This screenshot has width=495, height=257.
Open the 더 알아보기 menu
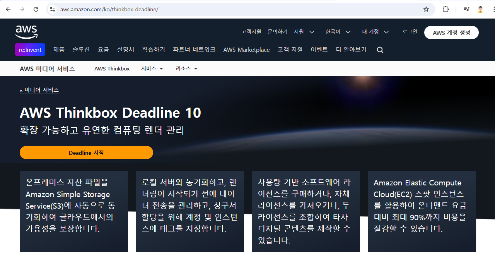pyautogui.click(x=351, y=50)
